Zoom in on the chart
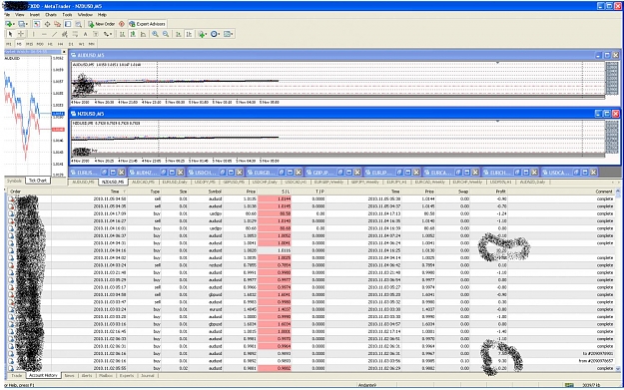 155,34
